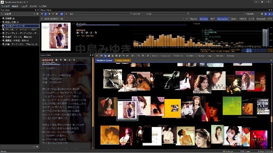This screenshot has height=153, width=273.
Task: Open the Content filter dropdown
Action: (x=191, y=56)
